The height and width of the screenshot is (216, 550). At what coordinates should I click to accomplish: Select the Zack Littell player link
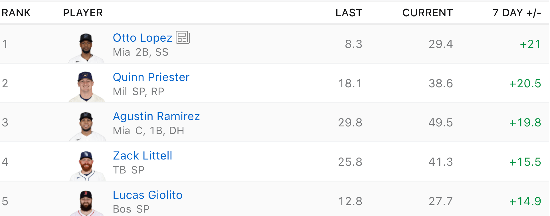click(x=142, y=156)
